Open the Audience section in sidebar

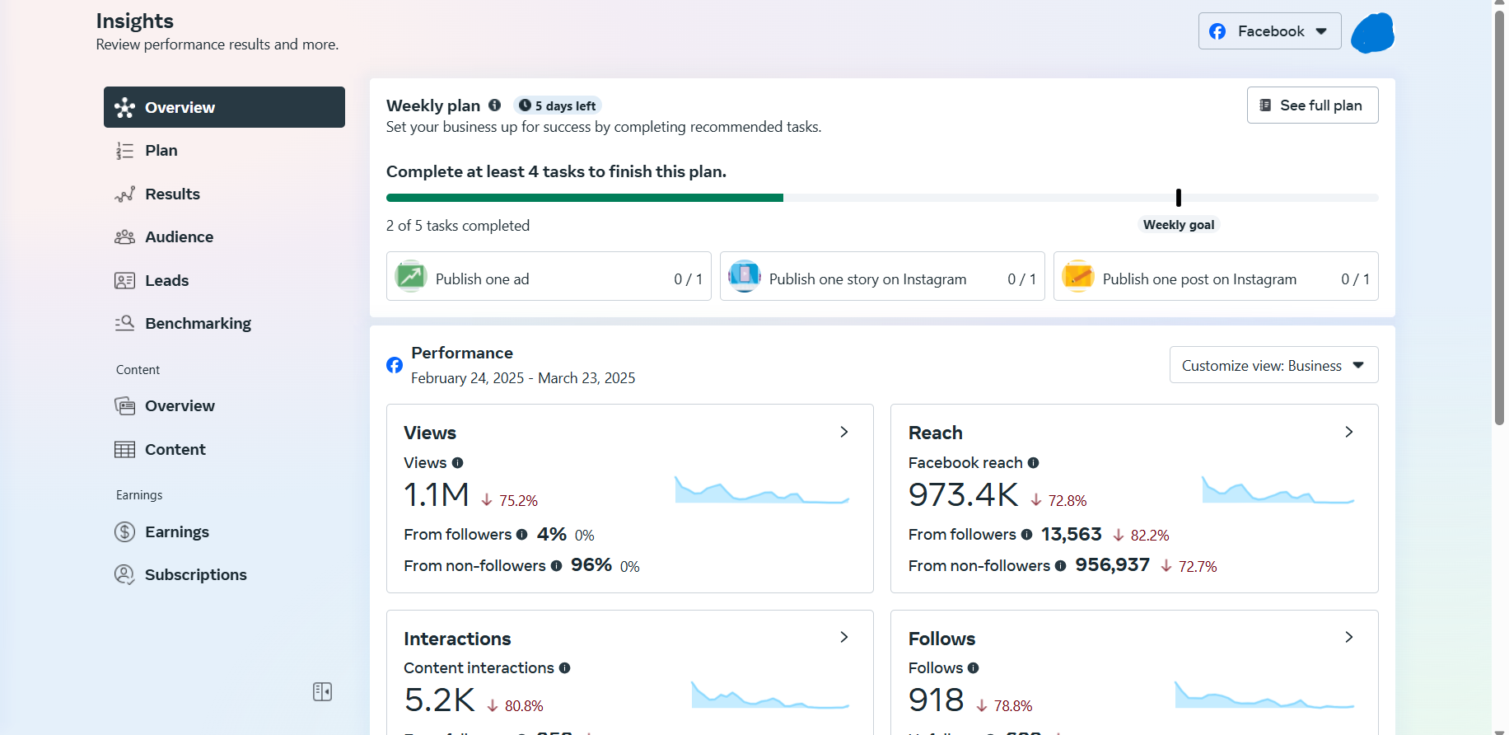pyautogui.click(x=179, y=237)
